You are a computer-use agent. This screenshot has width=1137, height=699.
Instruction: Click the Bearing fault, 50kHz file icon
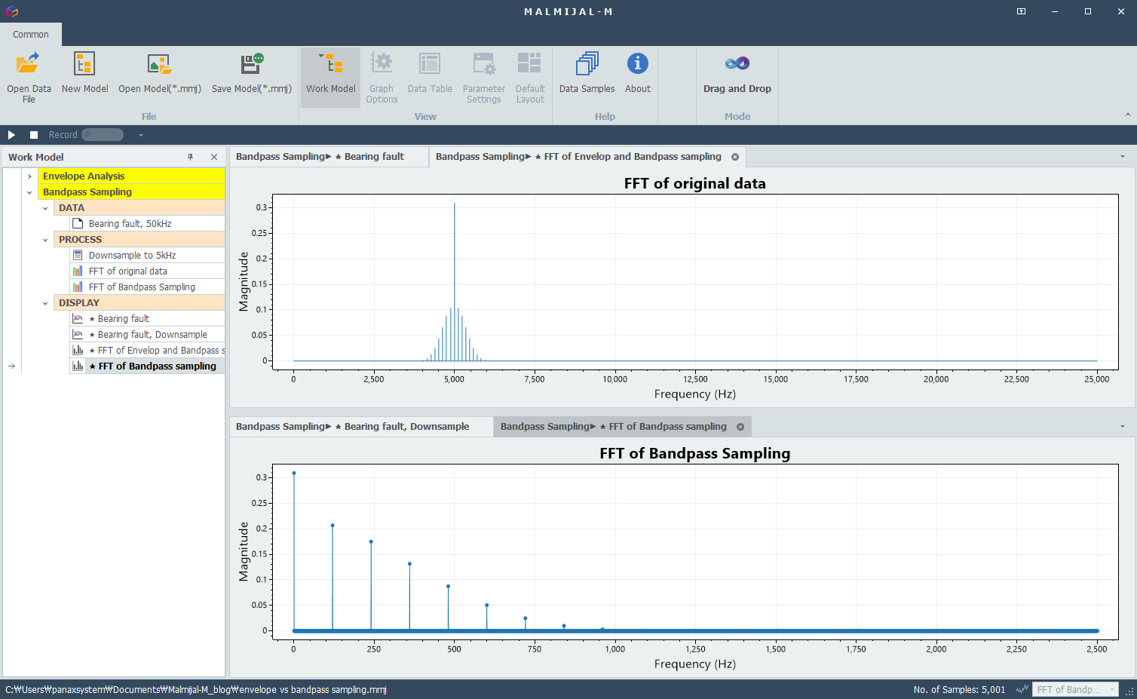78,223
